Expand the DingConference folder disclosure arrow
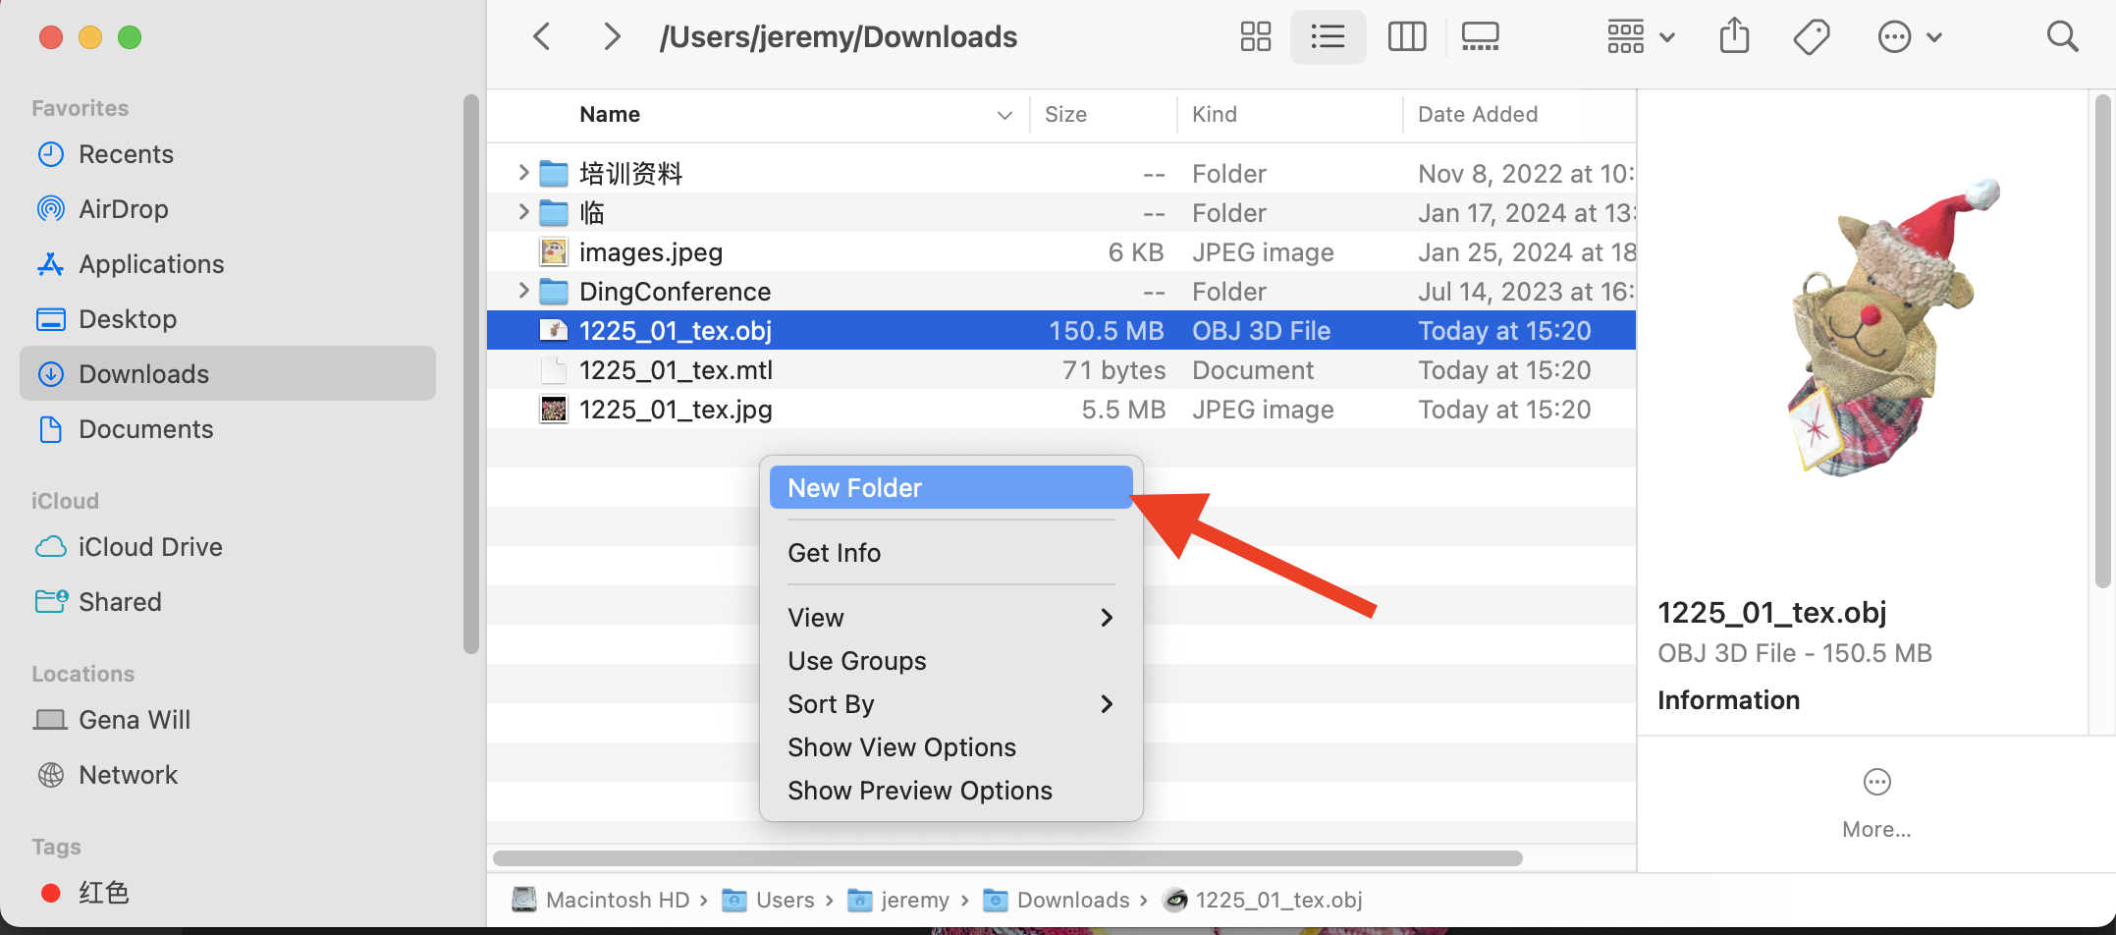2116x935 pixels. pyautogui.click(x=523, y=291)
